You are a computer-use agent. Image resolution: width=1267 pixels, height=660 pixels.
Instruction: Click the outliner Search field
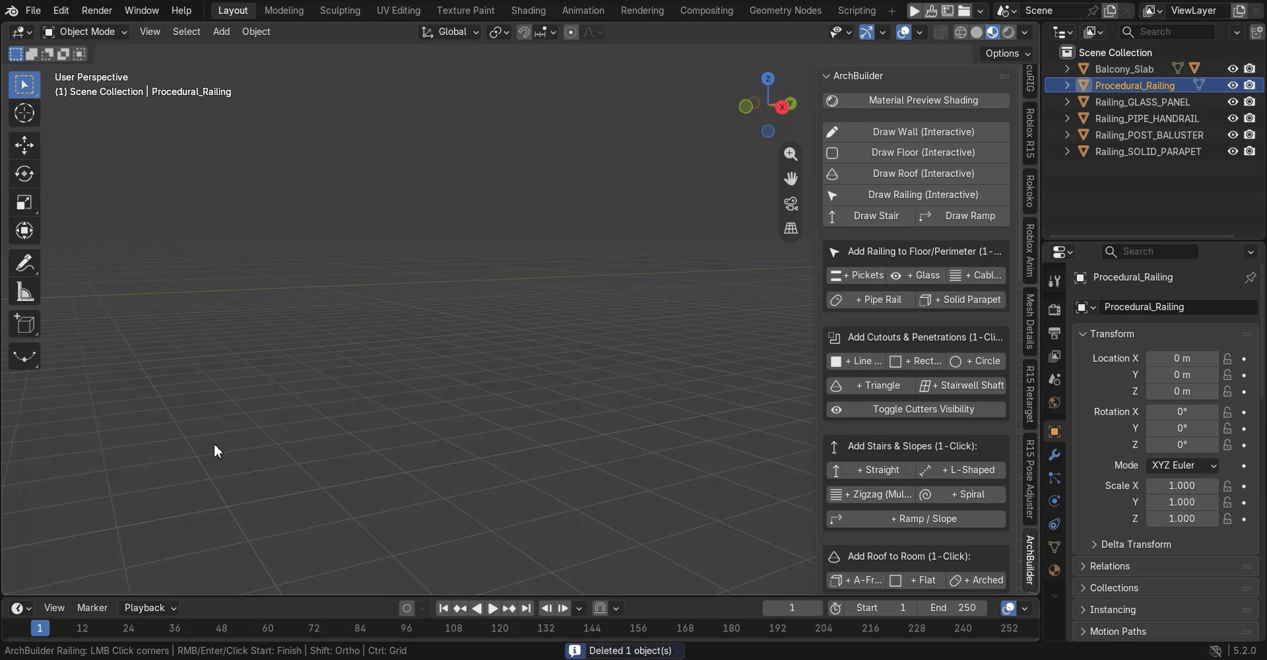pos(1168,32)
